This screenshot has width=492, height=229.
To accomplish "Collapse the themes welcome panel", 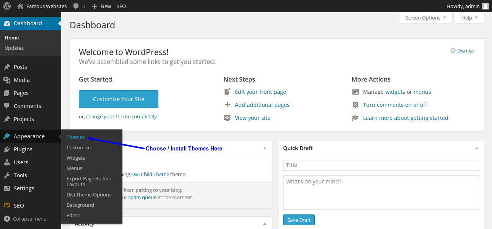I will click(264, 148).
